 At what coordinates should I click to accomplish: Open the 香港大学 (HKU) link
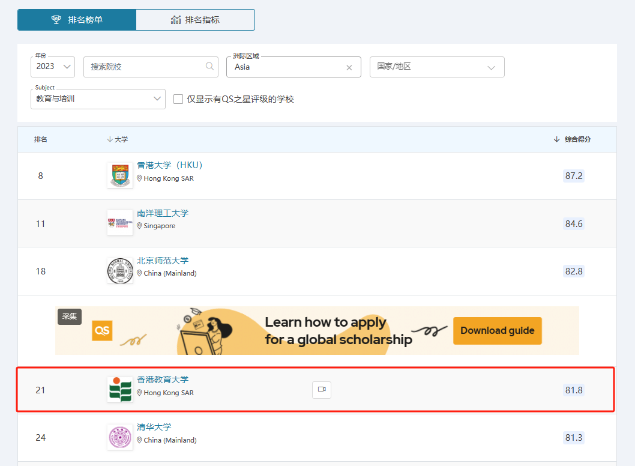(x=170, y=165)
